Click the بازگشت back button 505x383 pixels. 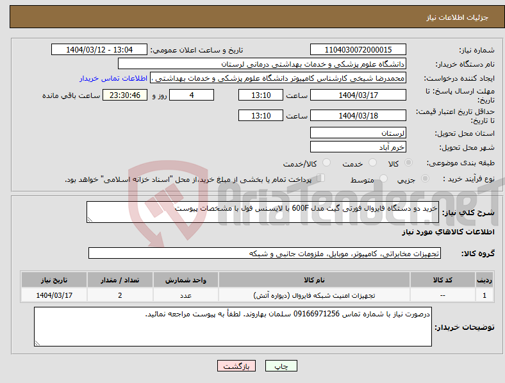click(236, 366)
